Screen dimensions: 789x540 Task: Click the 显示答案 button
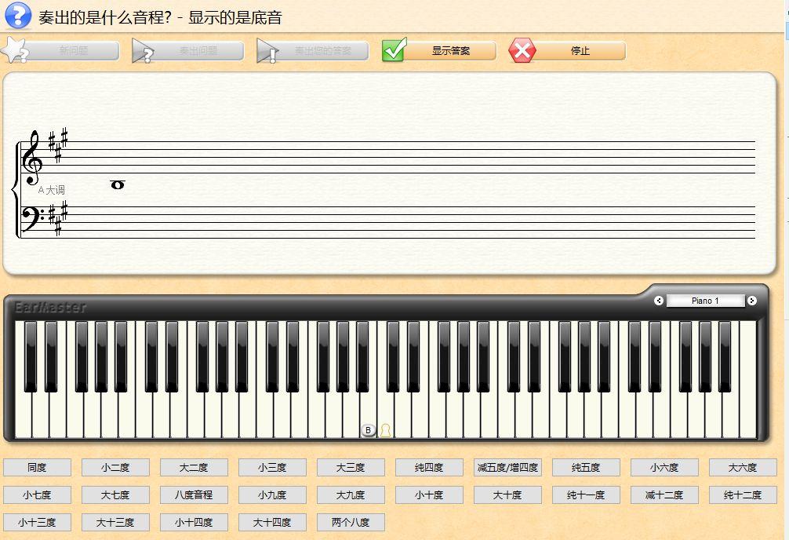[451, 51]
